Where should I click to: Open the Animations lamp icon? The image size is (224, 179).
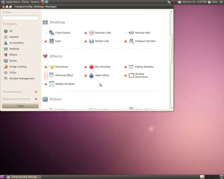pyautogui.click(x=52, y=67)
